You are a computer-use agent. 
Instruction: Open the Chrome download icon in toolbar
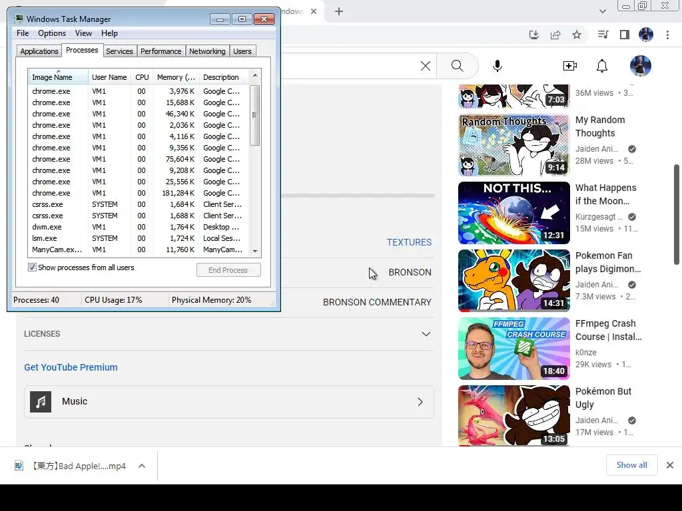pyautogui.click(x=534, y=35)
